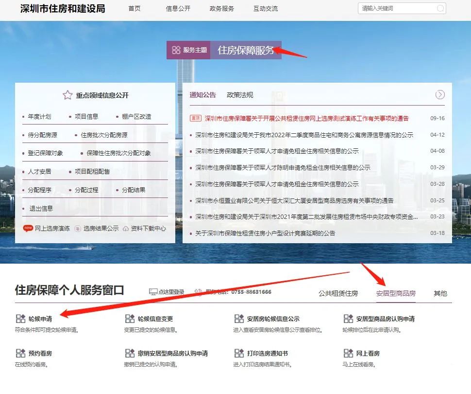This screenshot has width=471, height=394.
Task: Open the 2022年二季度商品住宅 notice
Action: pyautogui.click(x=304, y=135)
